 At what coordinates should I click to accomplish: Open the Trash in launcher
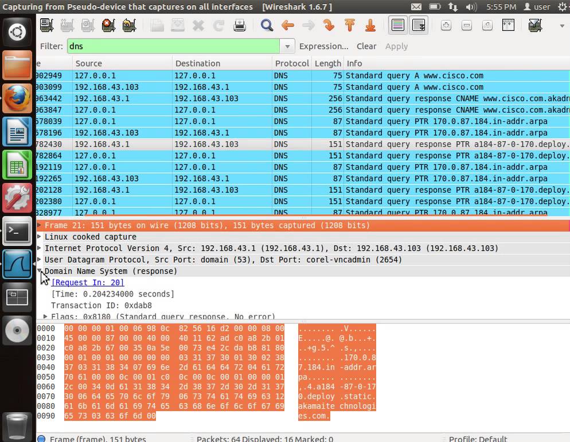[x=17, y=427]
